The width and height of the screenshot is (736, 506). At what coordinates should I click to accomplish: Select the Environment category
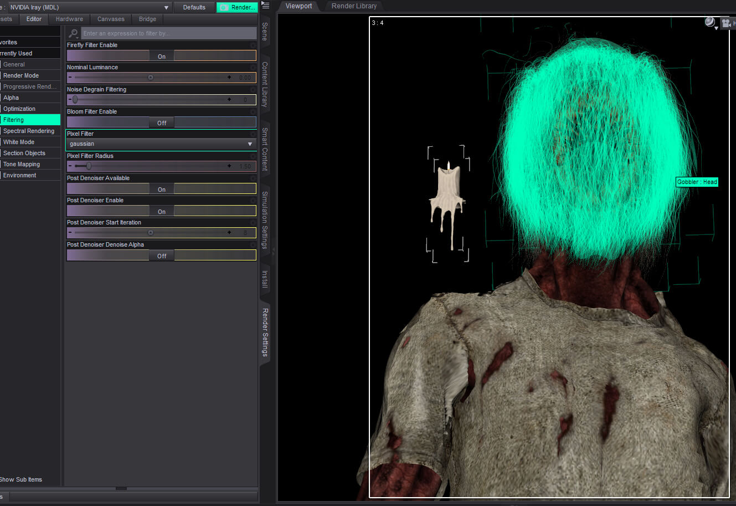[x=30, y=175]
